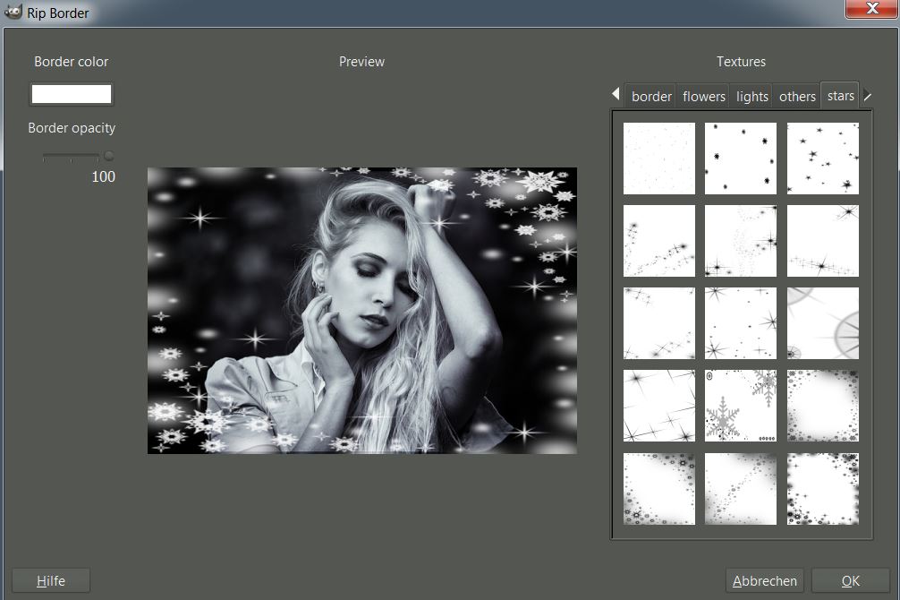
Task: Switch to the border textures tab
Action: [651, 96]
